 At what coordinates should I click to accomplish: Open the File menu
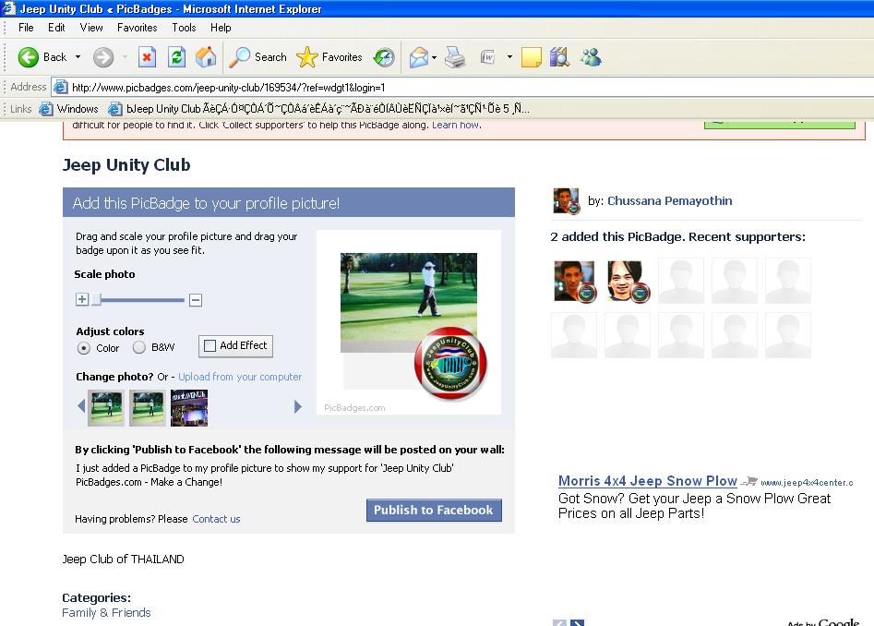26,28
